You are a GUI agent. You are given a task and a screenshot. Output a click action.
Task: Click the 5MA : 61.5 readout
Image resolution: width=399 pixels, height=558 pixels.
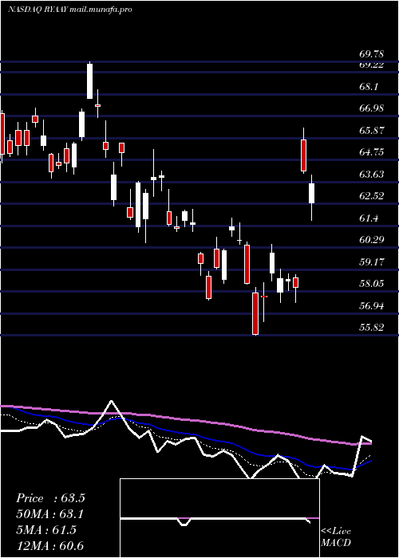pos(46,530)
